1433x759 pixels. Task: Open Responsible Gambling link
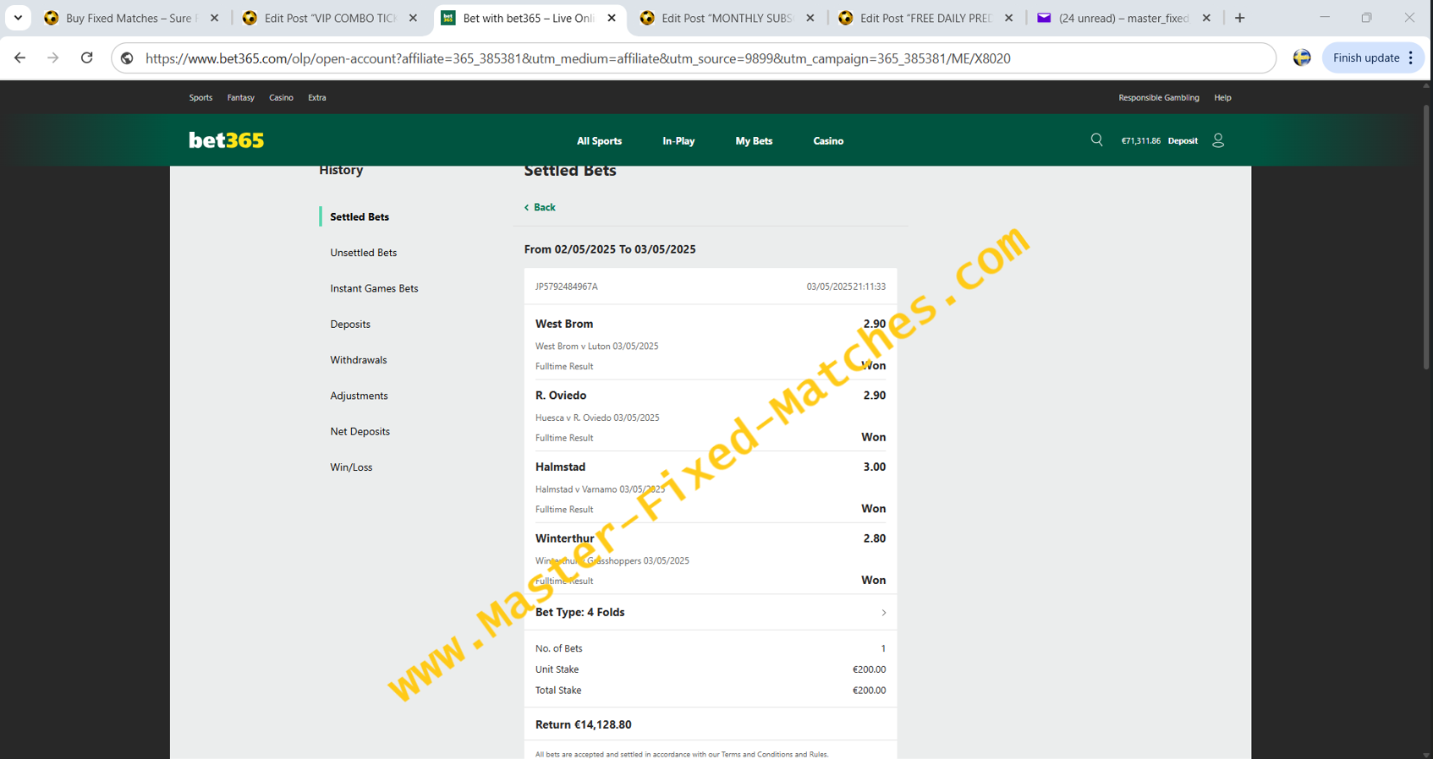pos(1158,97)
